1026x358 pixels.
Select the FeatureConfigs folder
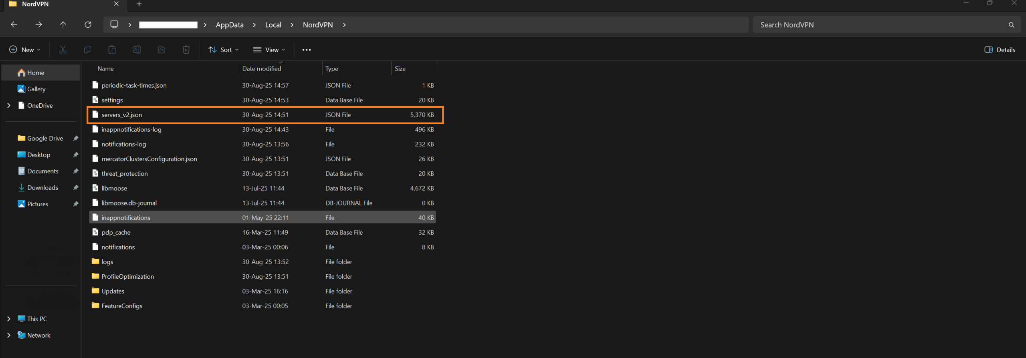[x=263, y=306]
